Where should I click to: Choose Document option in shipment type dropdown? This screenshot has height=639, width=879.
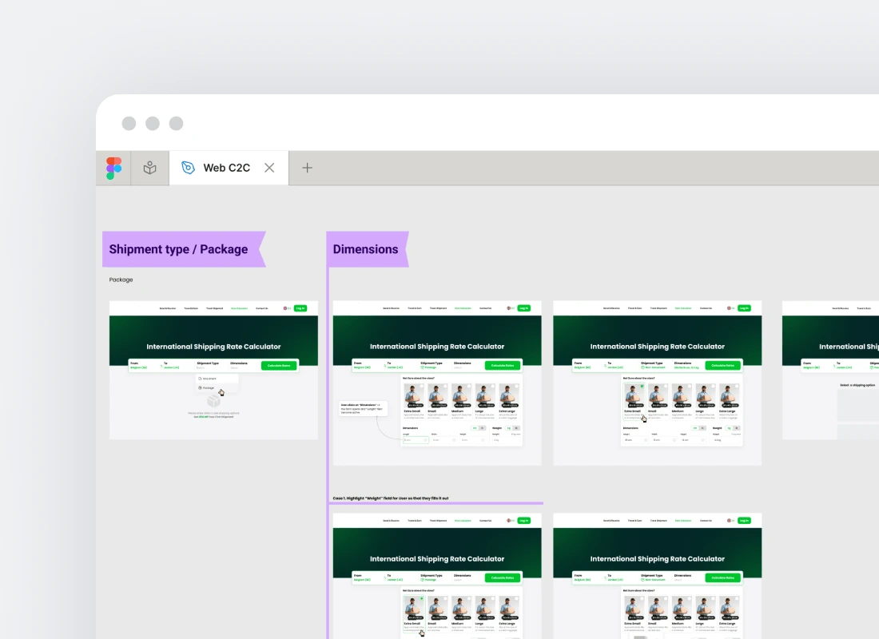209,379
